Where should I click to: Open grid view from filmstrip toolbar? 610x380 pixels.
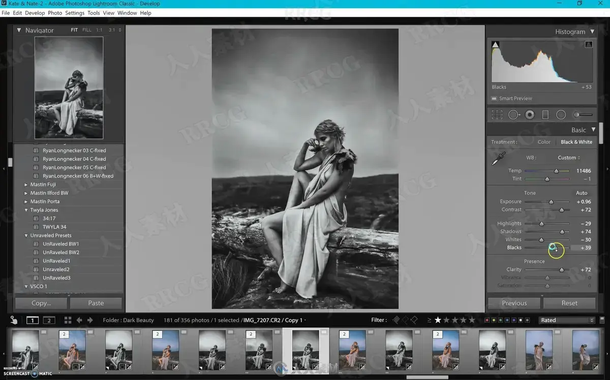click(x=68, y=320)
